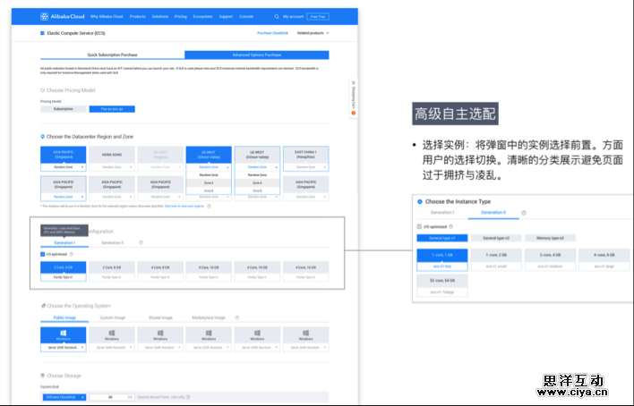Click the system disk size input field
Image resolution: width=634 pixels, height=406 pixels.
pos(112,395)
